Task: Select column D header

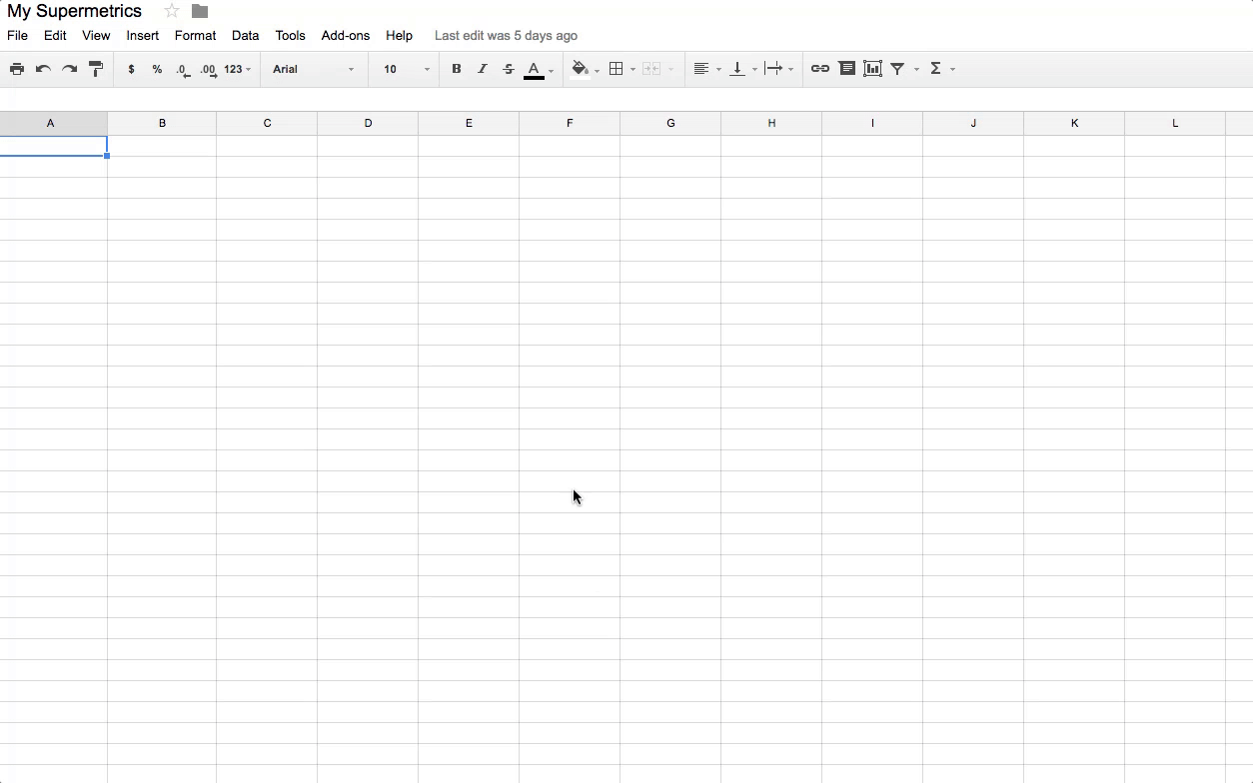Action: [x=368, y=123]
